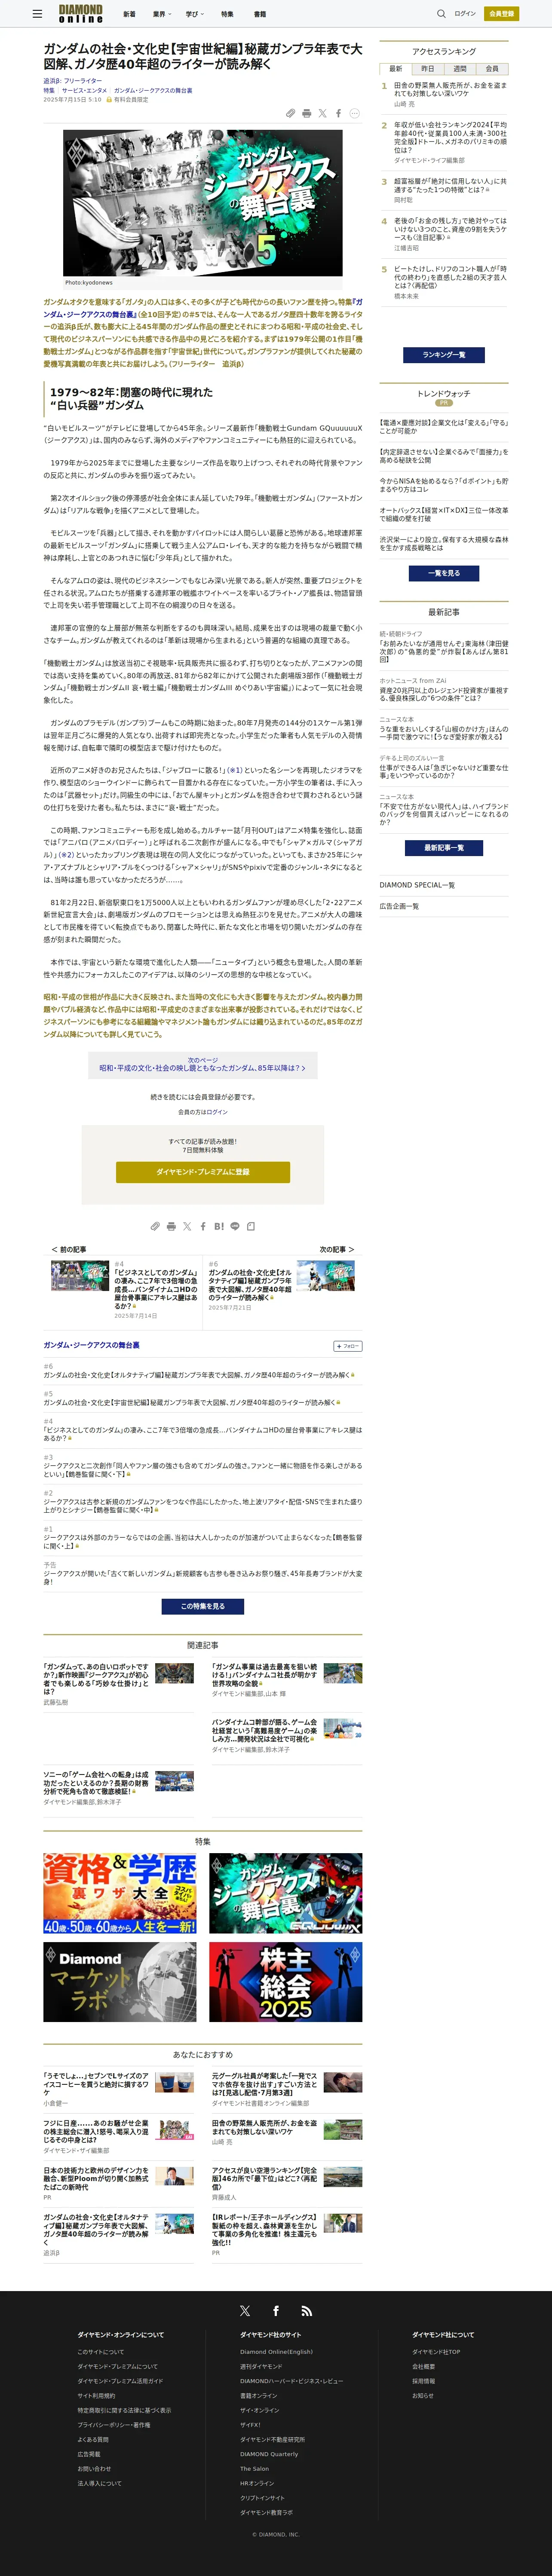Open ranking article 1 about 田舎の野菜無人販売所
The width and height of the screenshot is (552, 2576).
(x=450, y=90)
